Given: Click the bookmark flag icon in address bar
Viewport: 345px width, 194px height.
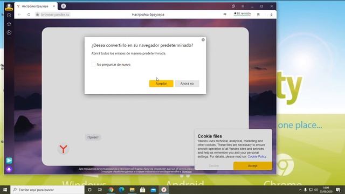Looking at the screenshot, I should [258, 15].
